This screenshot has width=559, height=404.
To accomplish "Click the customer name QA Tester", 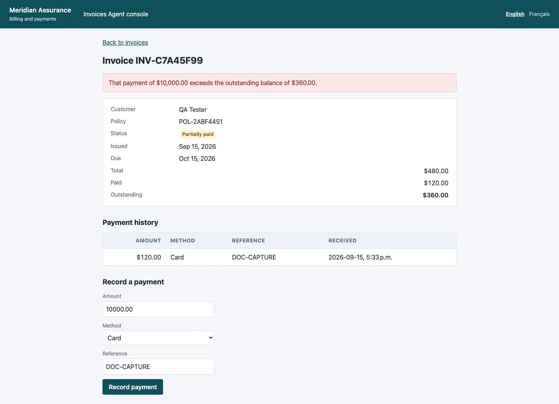I will click(193, 110).
